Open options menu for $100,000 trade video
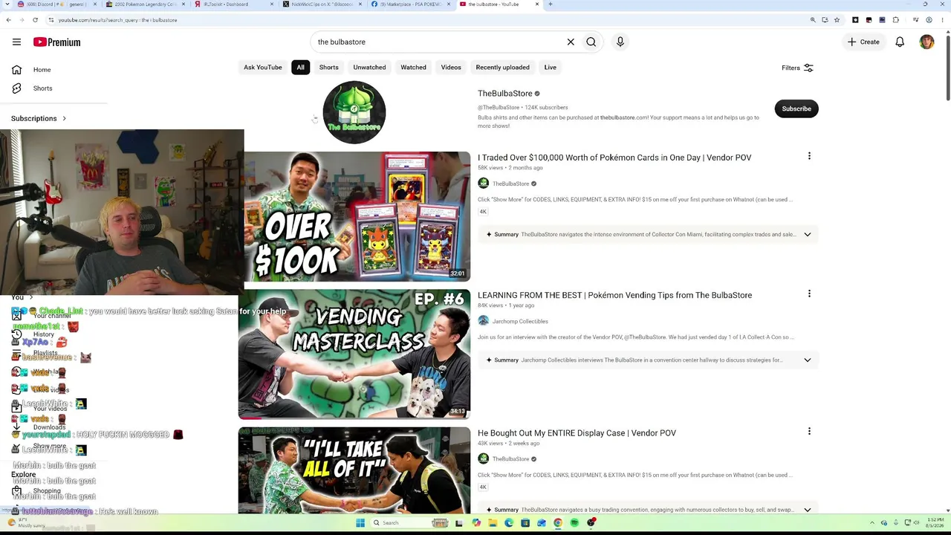Screen dimensions: 951x535 coord(809,156)
